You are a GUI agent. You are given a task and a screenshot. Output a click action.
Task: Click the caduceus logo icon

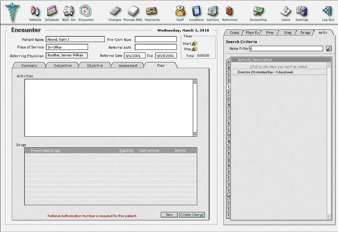(x=13, y=12)
